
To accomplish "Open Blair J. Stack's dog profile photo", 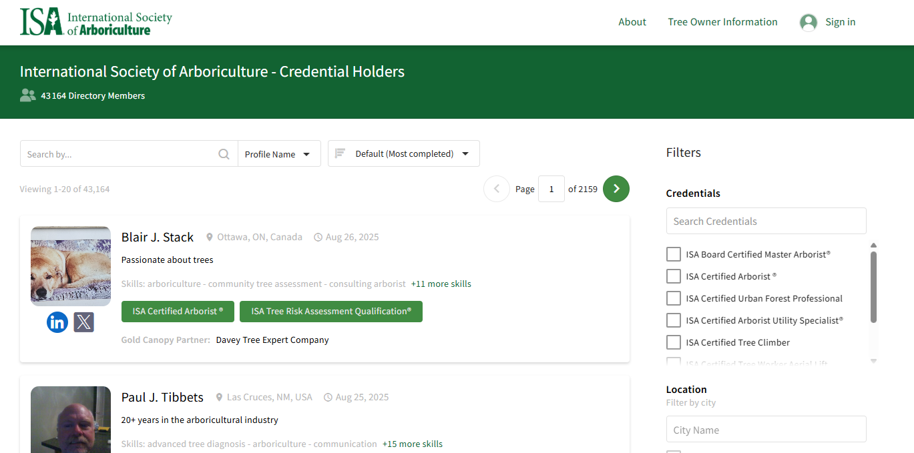I will [x=71, y=266].
